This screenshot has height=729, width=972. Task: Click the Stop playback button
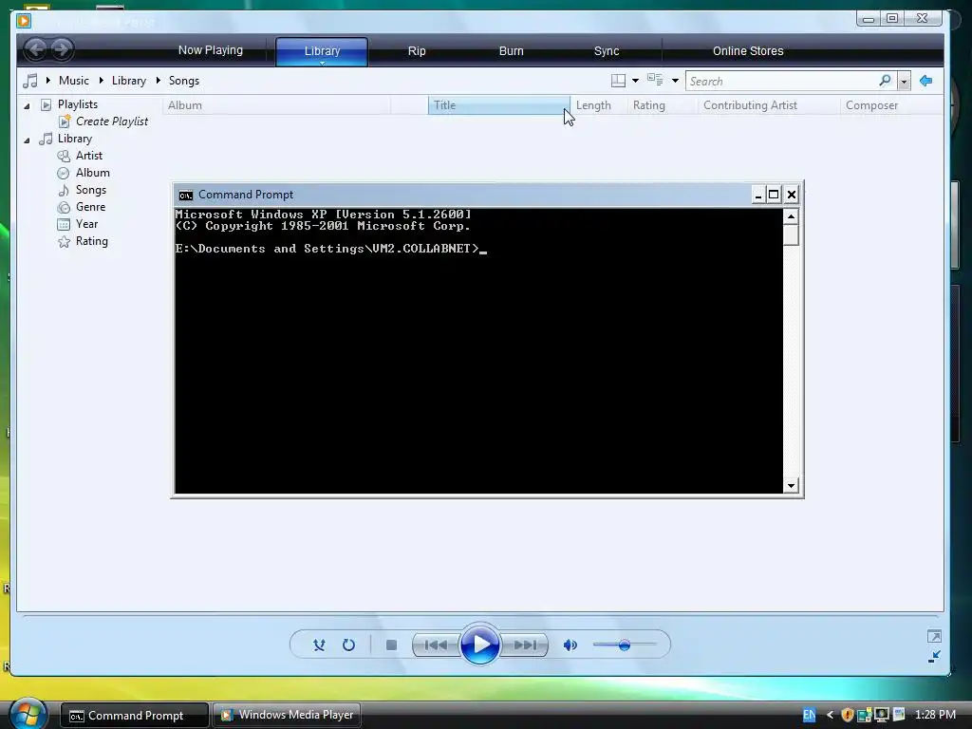pyautogui.click(x=391, y=645)
